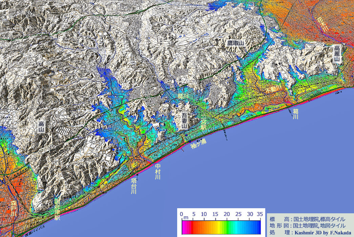Click the orange 花水川 river label

322,24
